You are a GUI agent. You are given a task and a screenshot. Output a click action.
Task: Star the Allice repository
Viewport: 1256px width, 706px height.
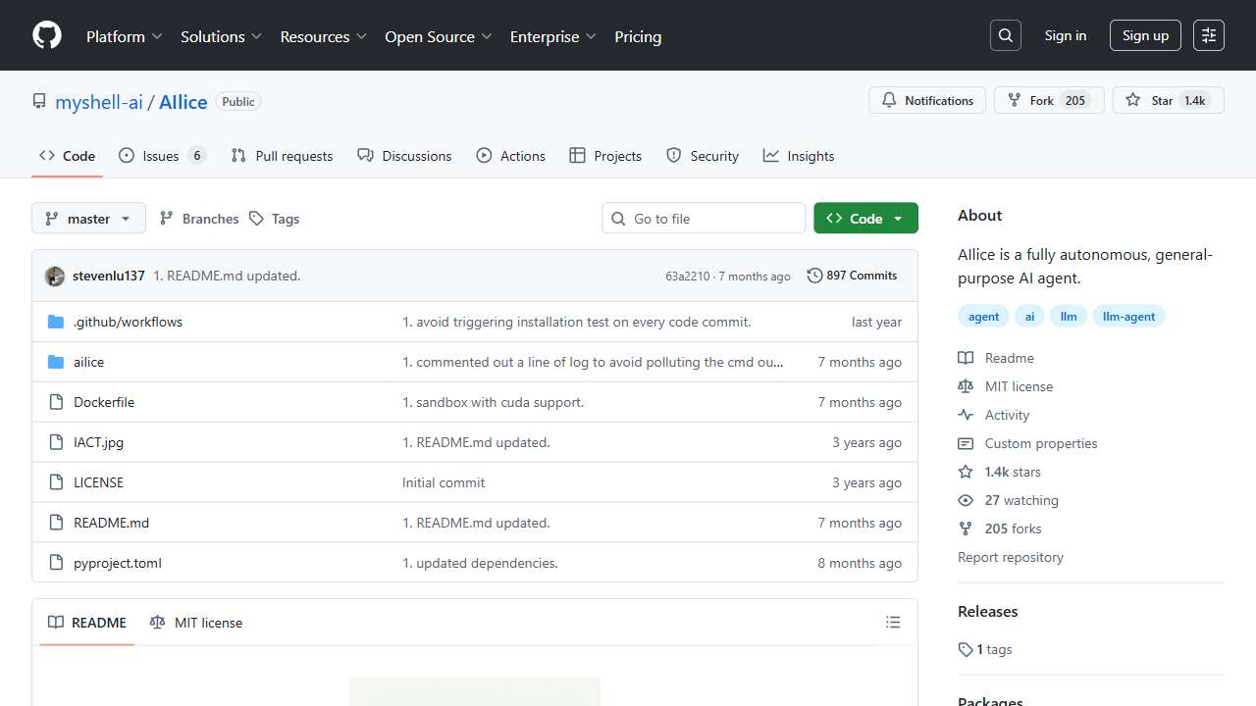(1150, 100)
